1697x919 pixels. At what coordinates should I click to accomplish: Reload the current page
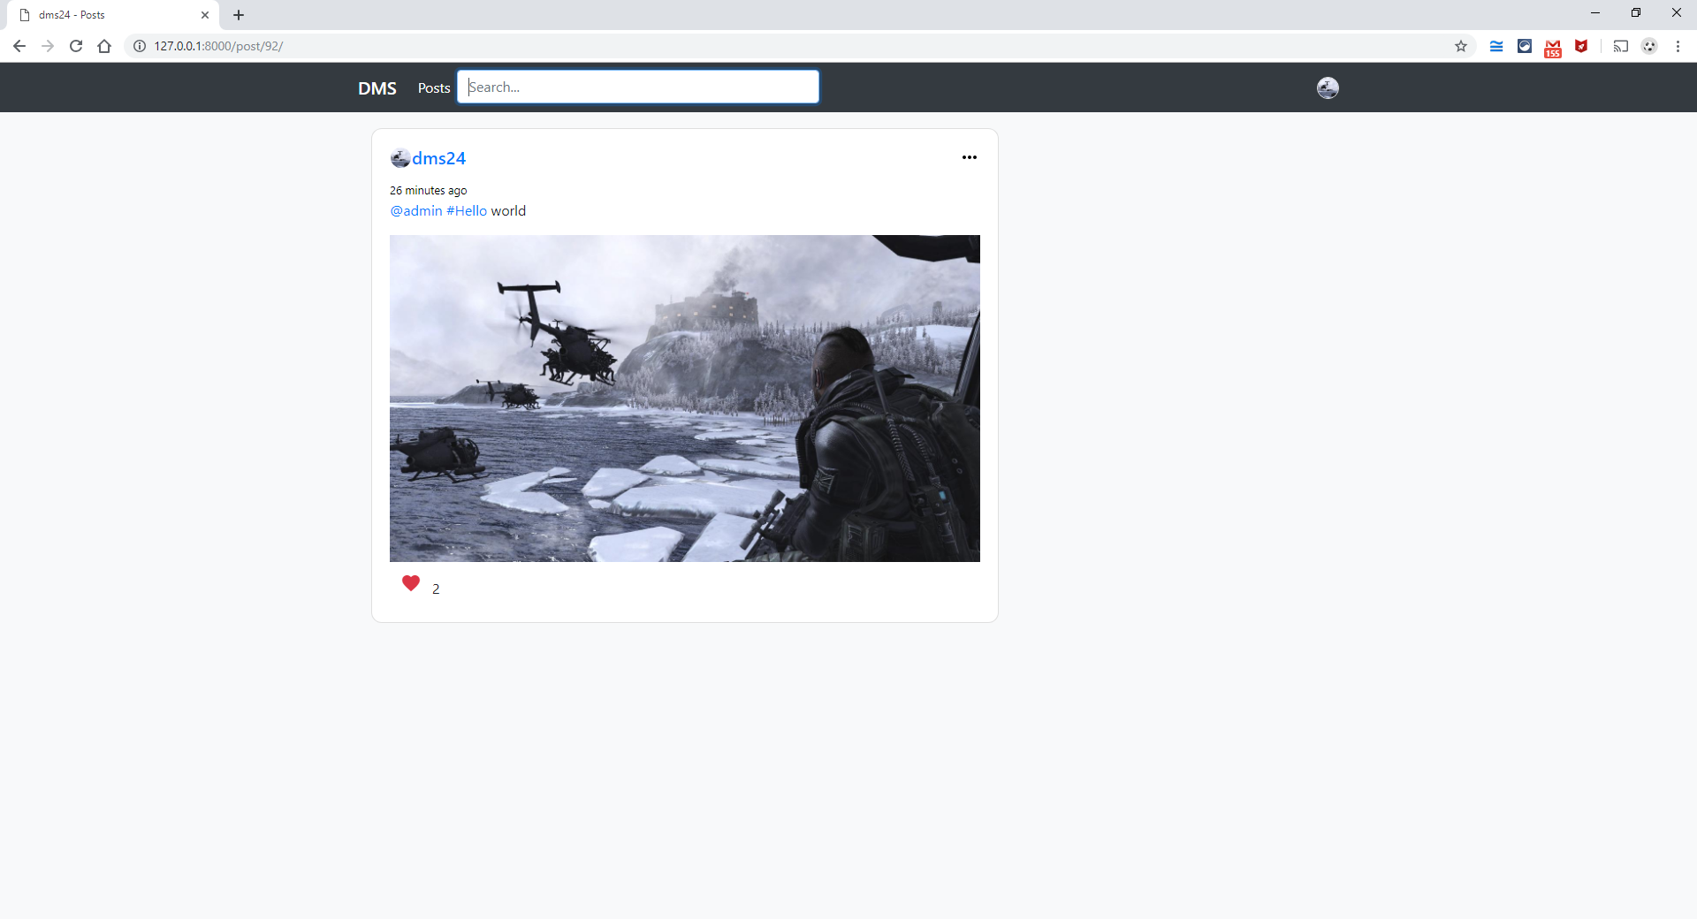click(x=76, y=46)
